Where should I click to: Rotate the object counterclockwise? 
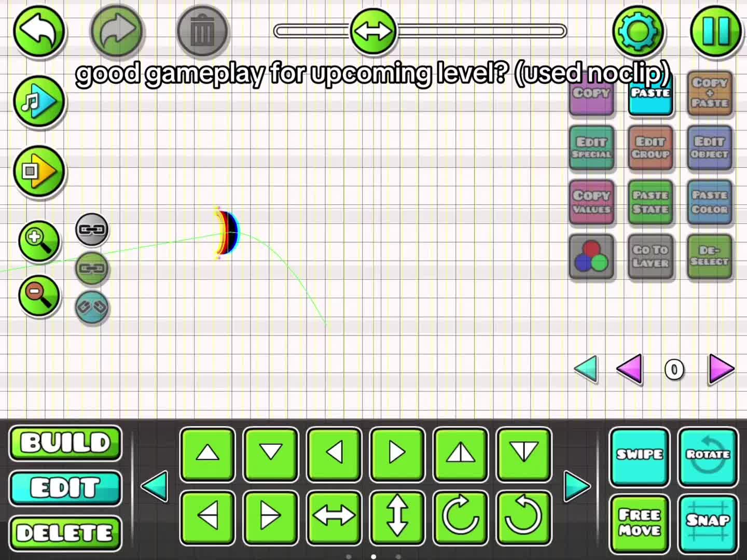coord(524,517)
